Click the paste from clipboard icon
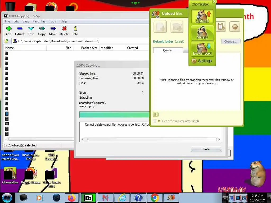The width and height of the screenshot is (271, 203). pos(222,27)
